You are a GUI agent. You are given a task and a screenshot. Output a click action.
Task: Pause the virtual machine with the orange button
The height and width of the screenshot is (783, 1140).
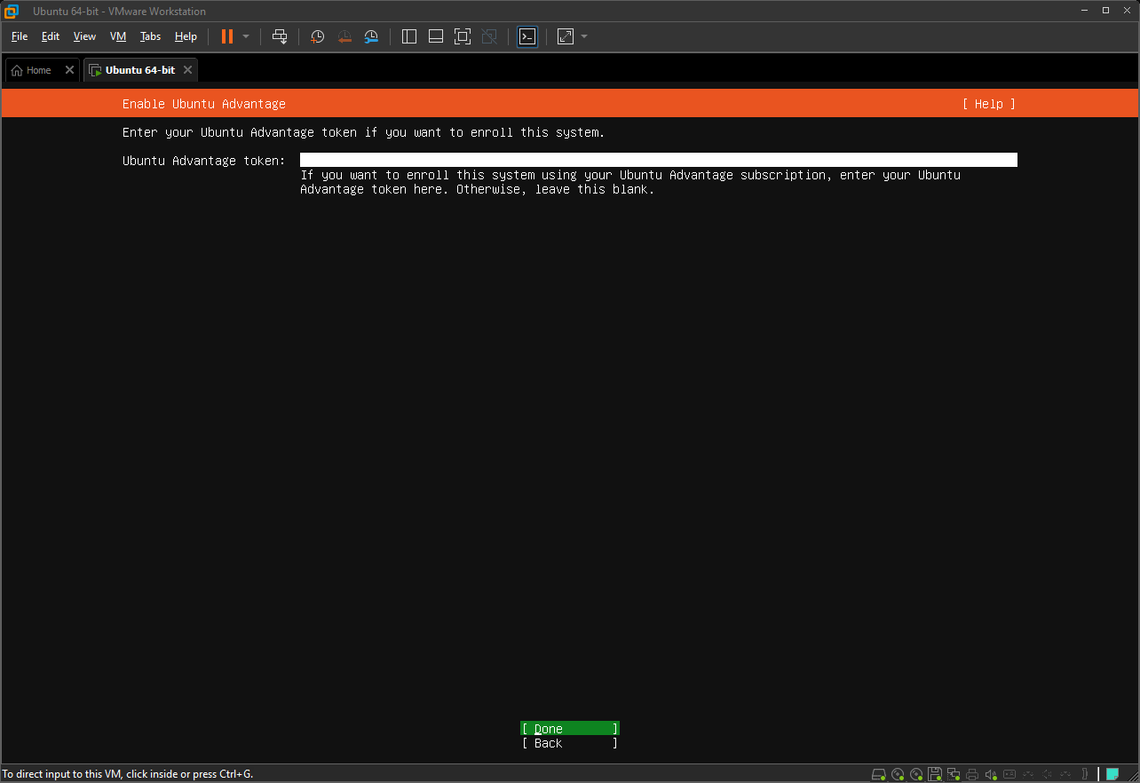pos(227,36)
